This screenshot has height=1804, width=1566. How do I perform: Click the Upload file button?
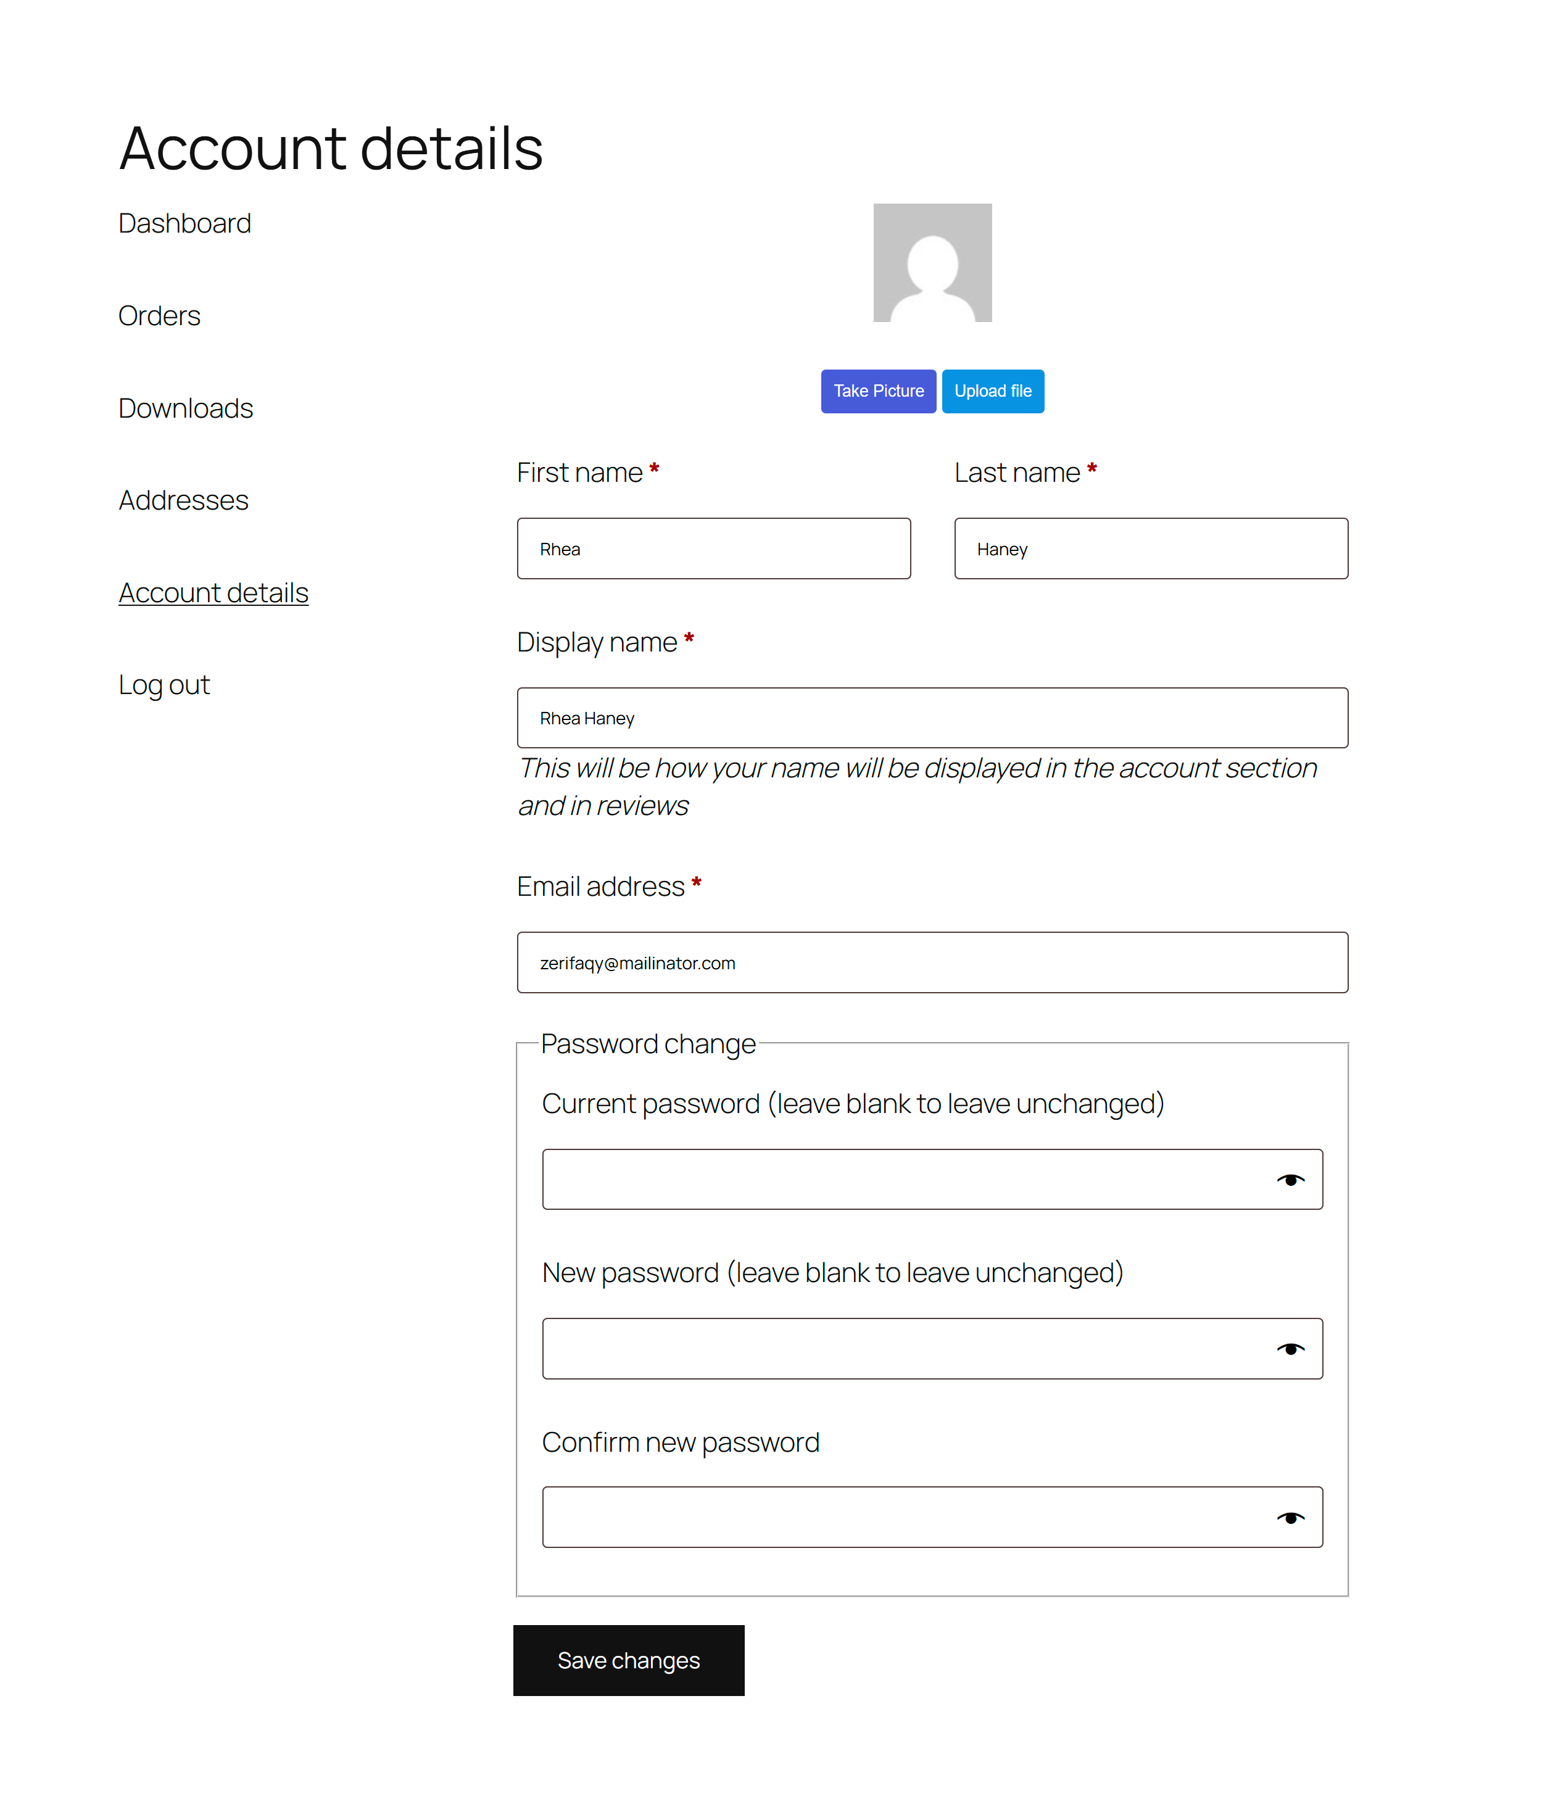[993, 391]
